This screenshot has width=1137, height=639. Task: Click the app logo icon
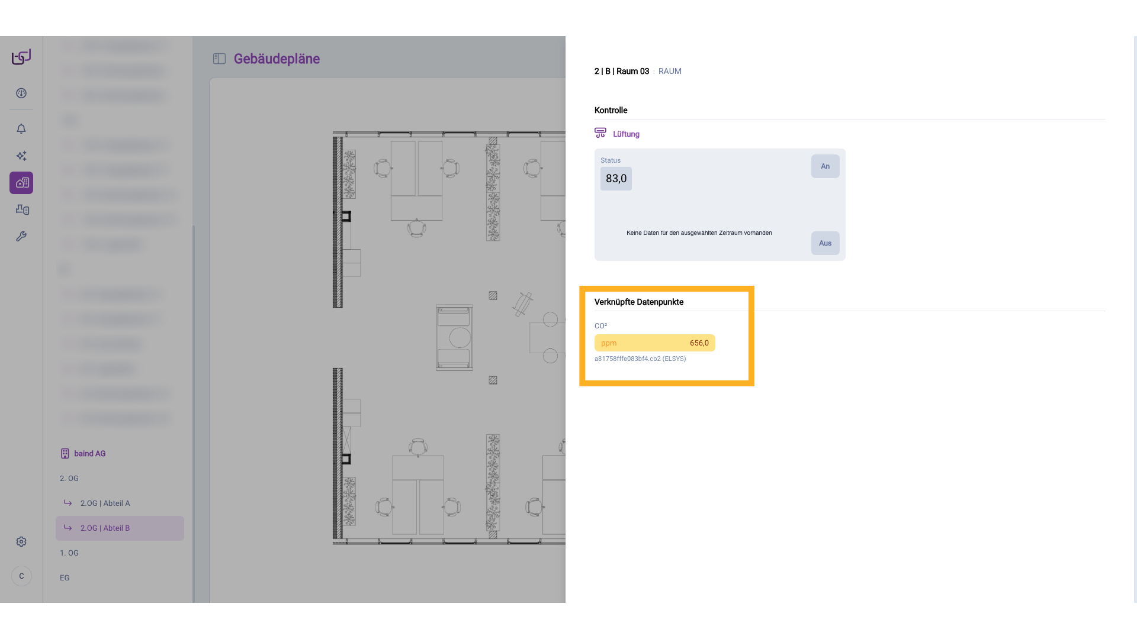click(21, 57)
